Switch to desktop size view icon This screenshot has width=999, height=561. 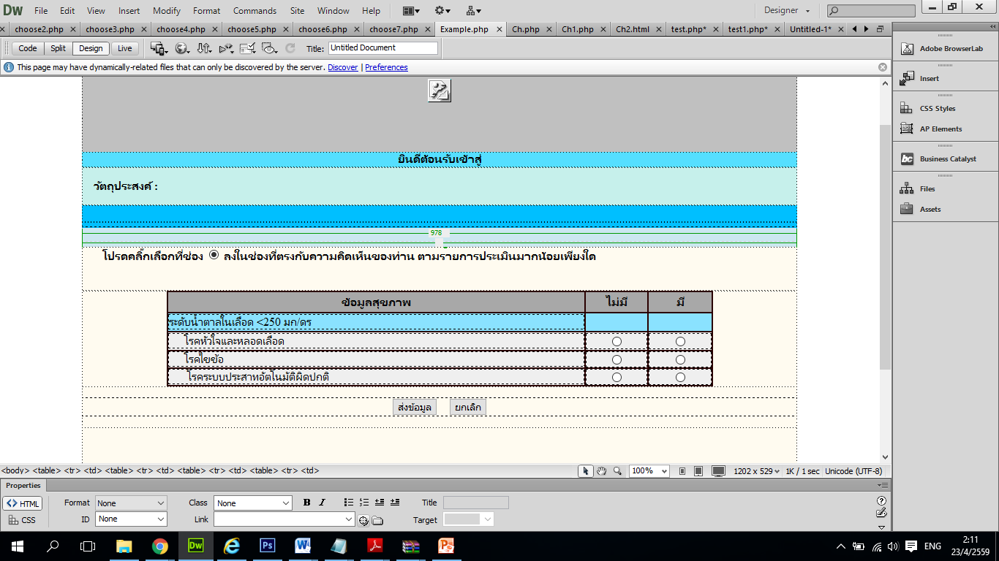point(718,471)
